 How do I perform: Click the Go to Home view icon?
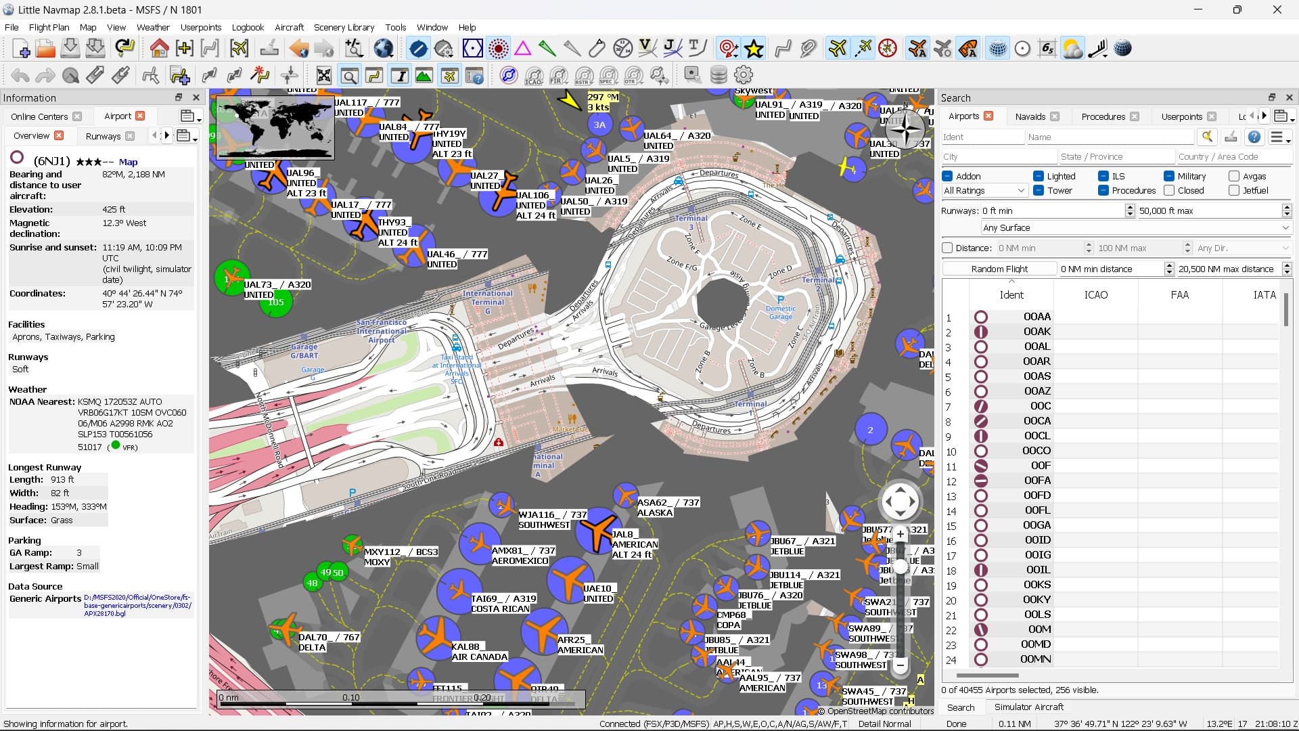coord(160,49)
